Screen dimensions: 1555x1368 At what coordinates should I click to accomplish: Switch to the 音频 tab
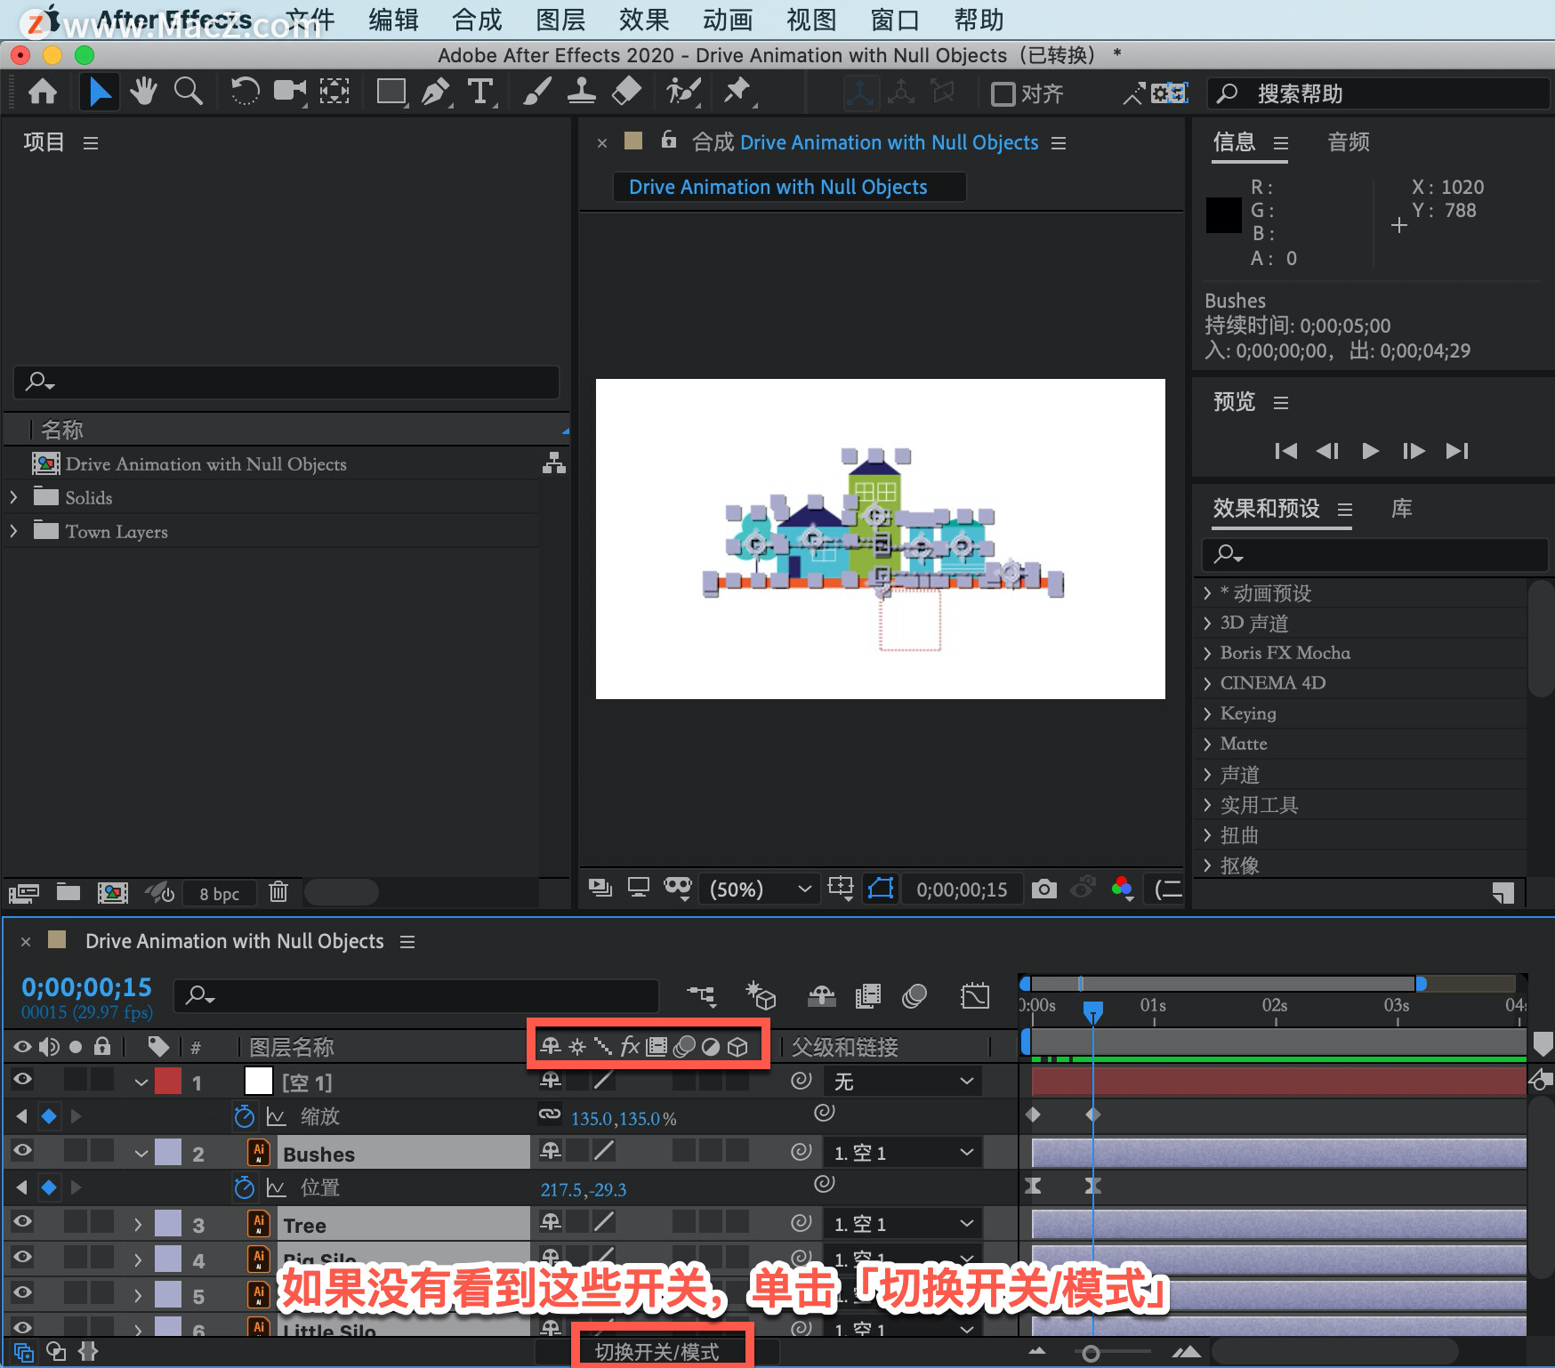(x=1348, y=142)
